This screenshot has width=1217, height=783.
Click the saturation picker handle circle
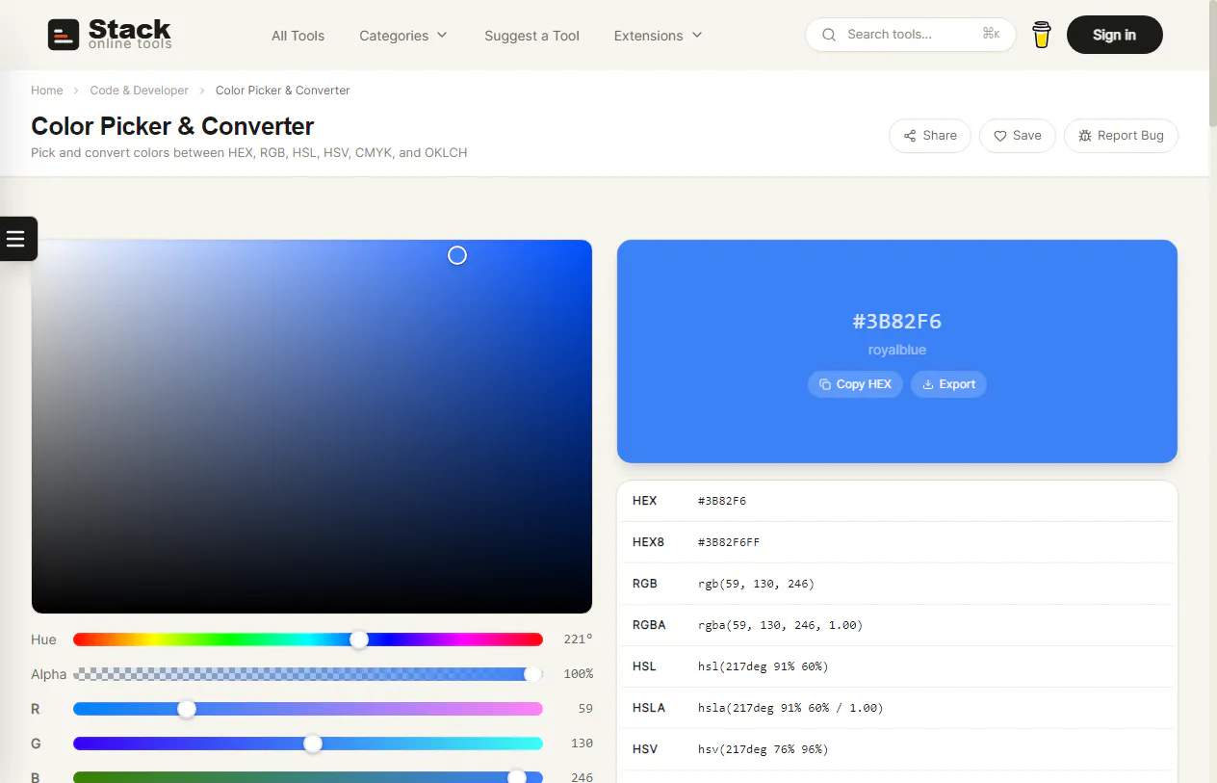tap(457, 255)
